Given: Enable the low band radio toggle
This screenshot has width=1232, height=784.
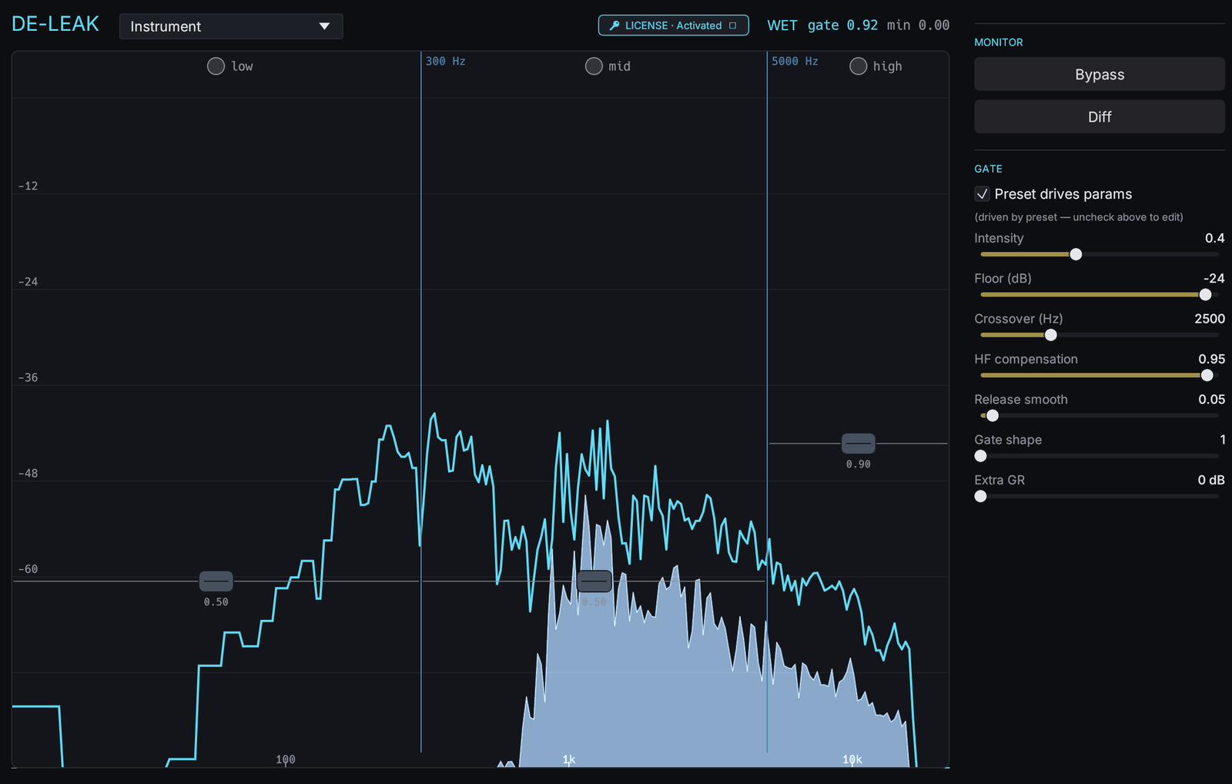Looking at the screenshot, I should (x=216, y=66).
